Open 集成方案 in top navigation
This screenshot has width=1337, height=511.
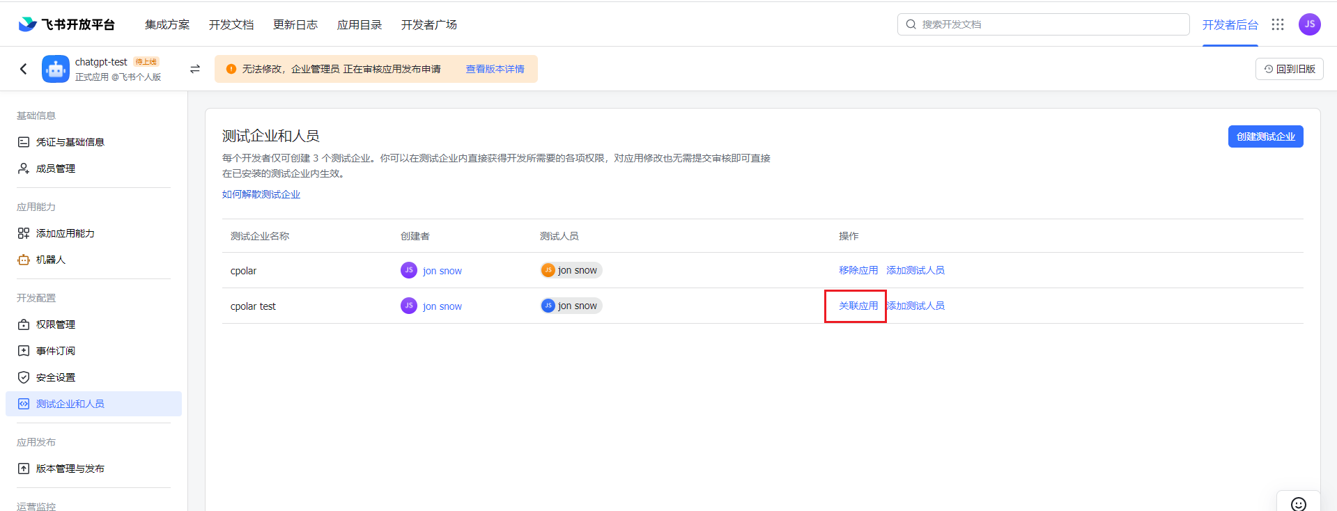(167, 24)
